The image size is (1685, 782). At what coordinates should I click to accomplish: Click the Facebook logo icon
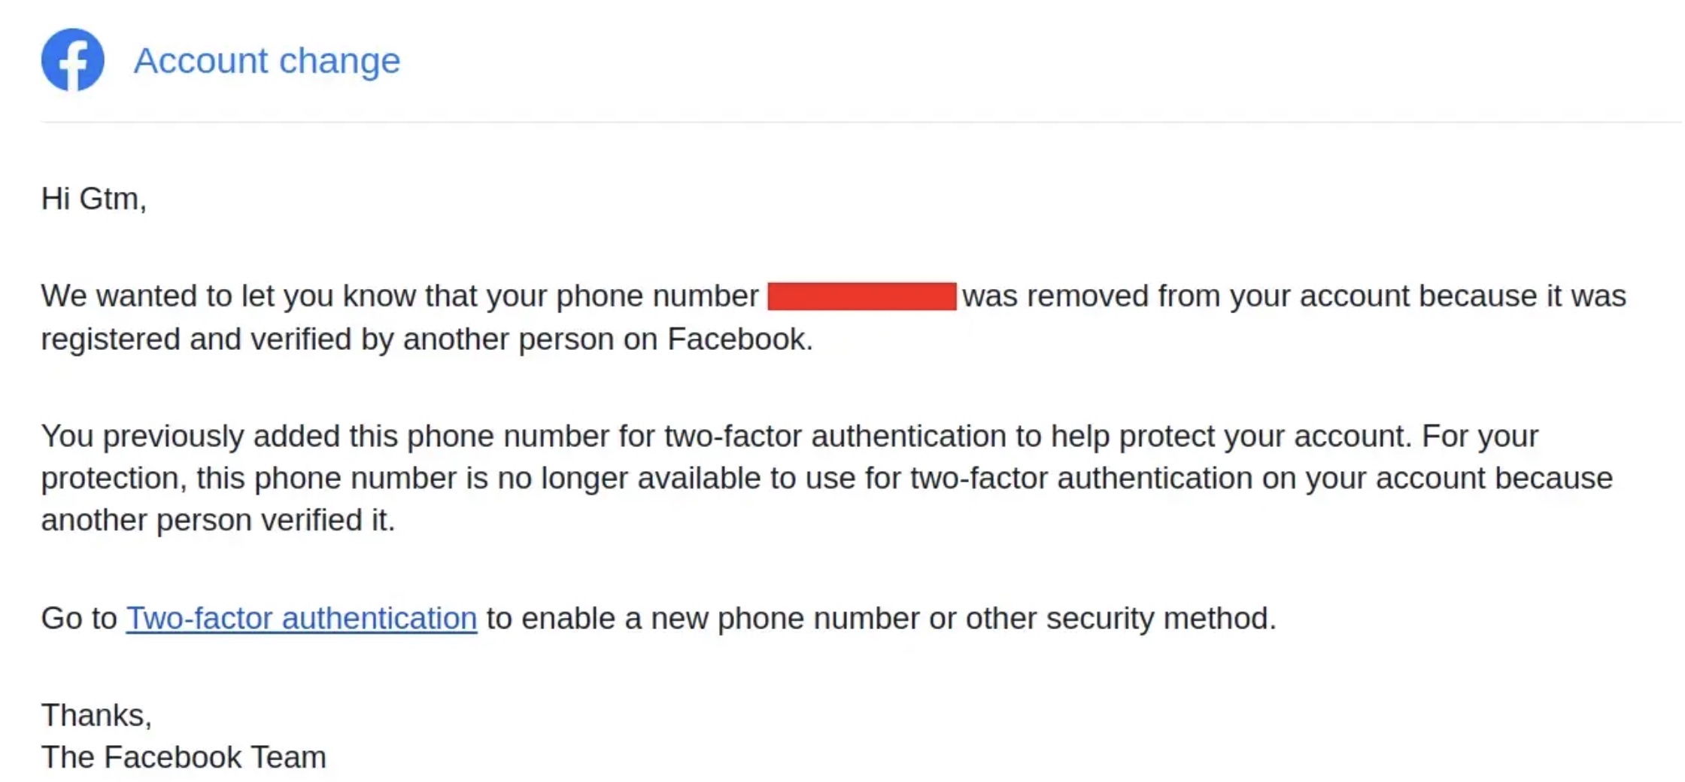pos(72,60)
